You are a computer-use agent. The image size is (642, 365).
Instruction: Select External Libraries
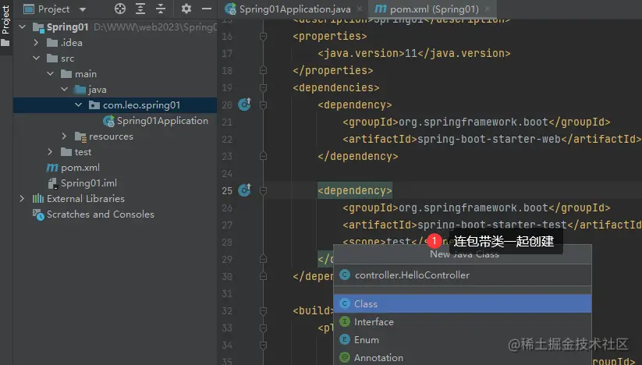(86, 198)
